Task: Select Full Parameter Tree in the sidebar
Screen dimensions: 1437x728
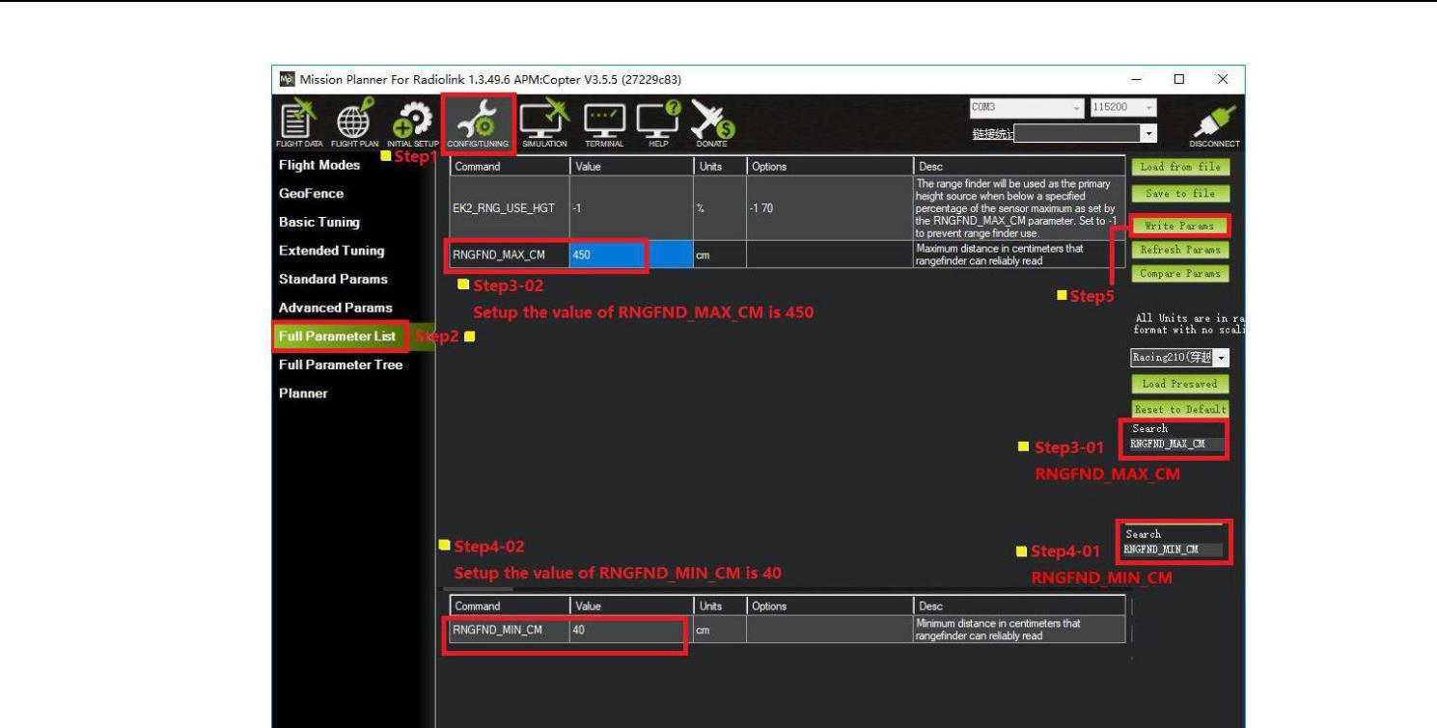Action: (343, 364)
